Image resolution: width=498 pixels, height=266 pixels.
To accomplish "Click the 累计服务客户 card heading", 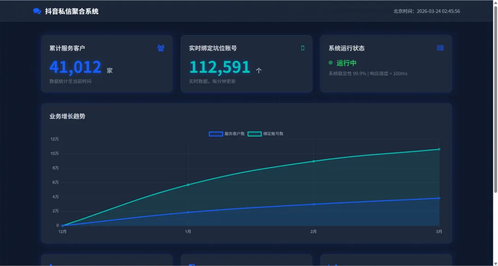I will point(67,48).
